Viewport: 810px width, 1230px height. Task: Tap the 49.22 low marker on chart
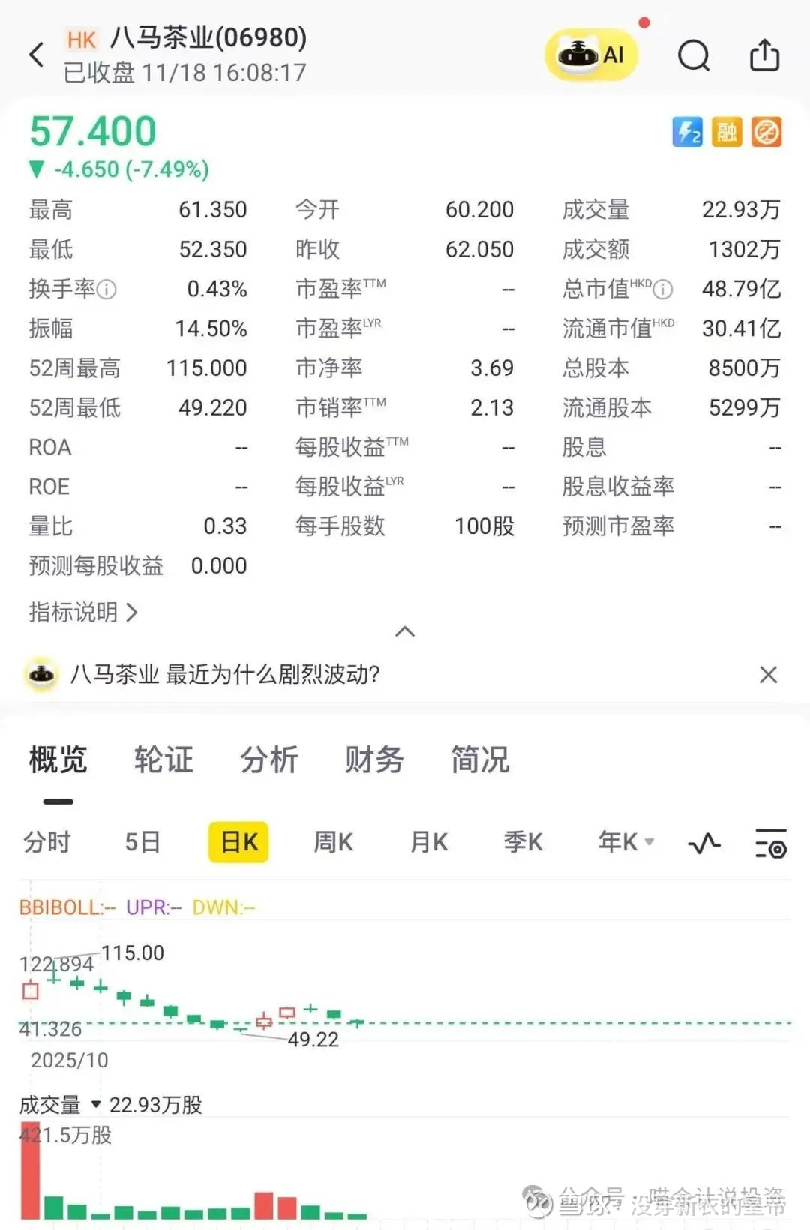pos(313,1039)
